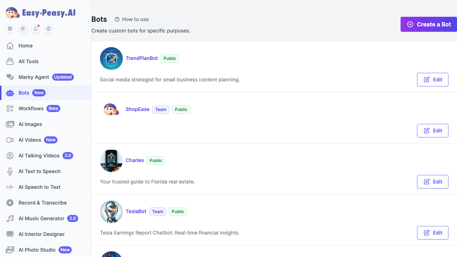Screen dimensions: 457x257
Task: Open the language selector globe icon
Action: tap(10, 29)
